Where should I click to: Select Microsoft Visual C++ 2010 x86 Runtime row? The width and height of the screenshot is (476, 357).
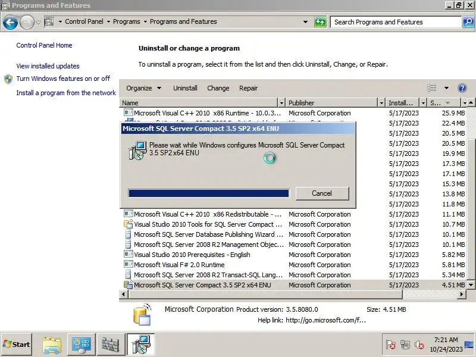(294, 113)
